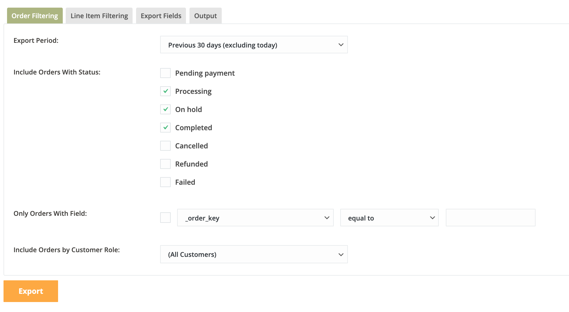The image size is (569, 312).
Task: Click the field value text input
Action: (490, 218)
